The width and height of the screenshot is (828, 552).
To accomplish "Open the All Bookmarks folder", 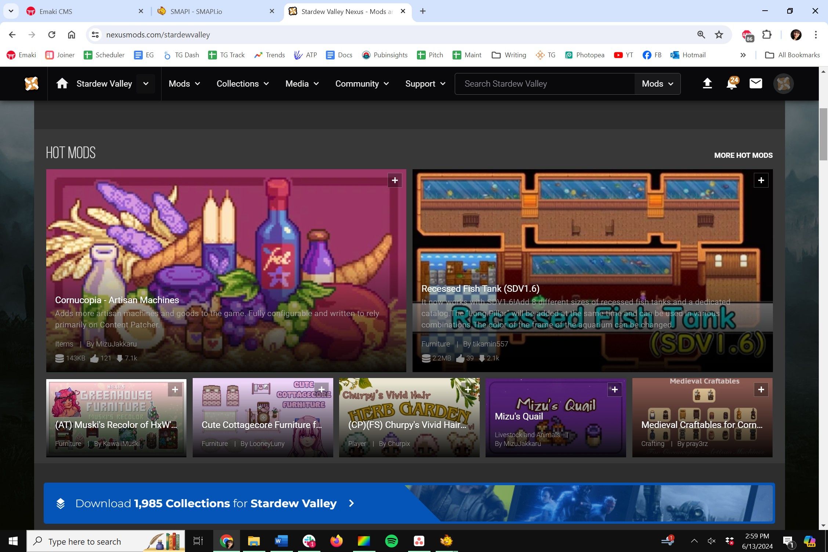I will [792, 55].
